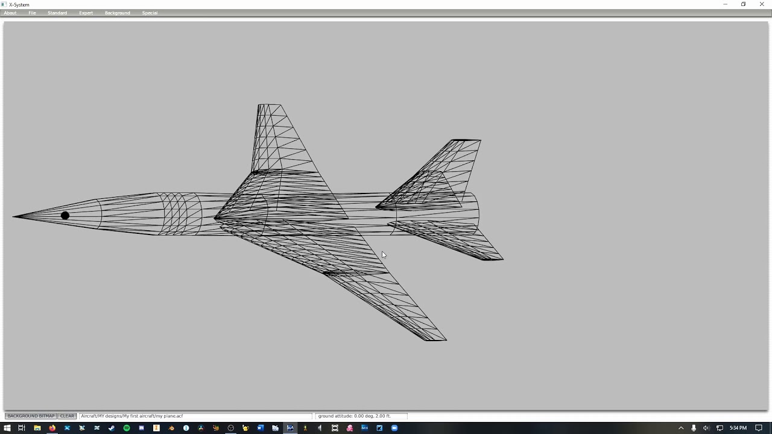772x434 pixels.
Task: Open Spotify from taskbar
Action: click(x=127, y=428)
